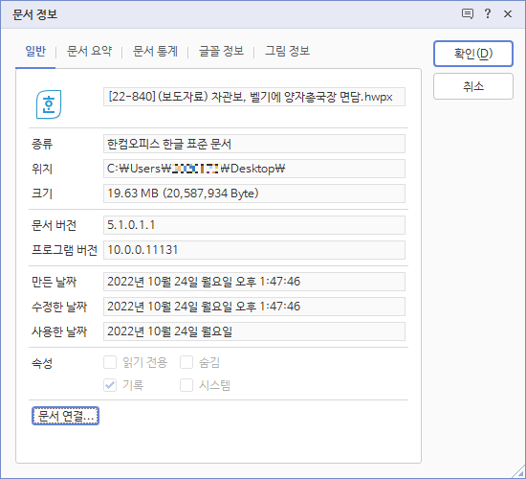Toggle the 숨김 checkbox
The image size is (526, 479).
[x=186, y=363]
